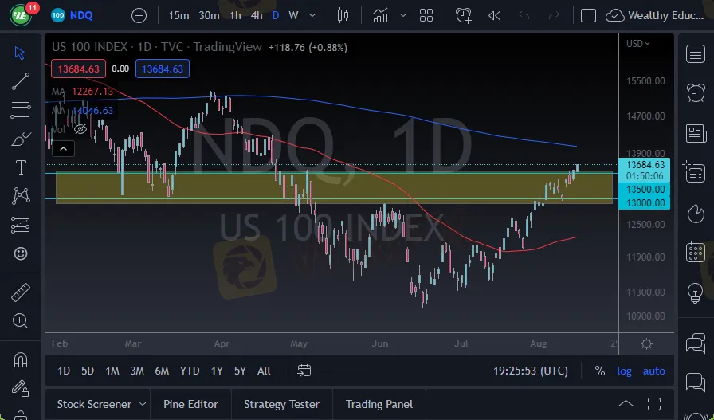Open the economic calendar panel

pos(696,253)
